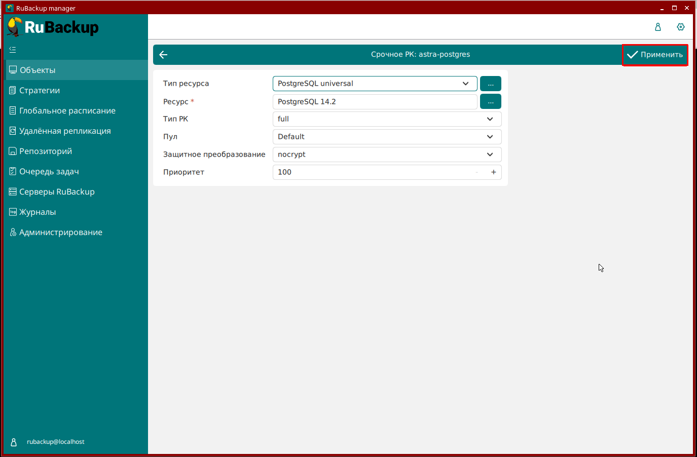
Task: Click the Ресурс input field
Action: click(x=375, y=101)
